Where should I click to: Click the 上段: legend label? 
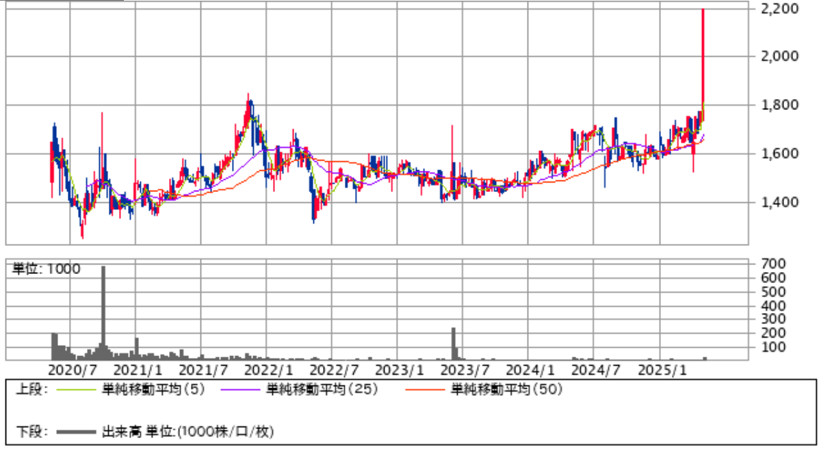coord(32,389)
